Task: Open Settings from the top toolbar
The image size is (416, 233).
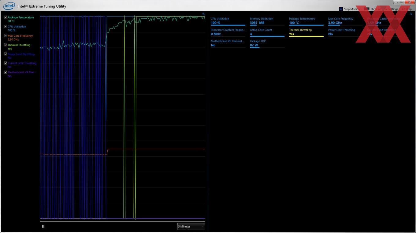Action: tap(393, 9)
